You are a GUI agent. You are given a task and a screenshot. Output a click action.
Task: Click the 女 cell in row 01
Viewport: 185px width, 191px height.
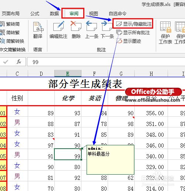point(17,112)
